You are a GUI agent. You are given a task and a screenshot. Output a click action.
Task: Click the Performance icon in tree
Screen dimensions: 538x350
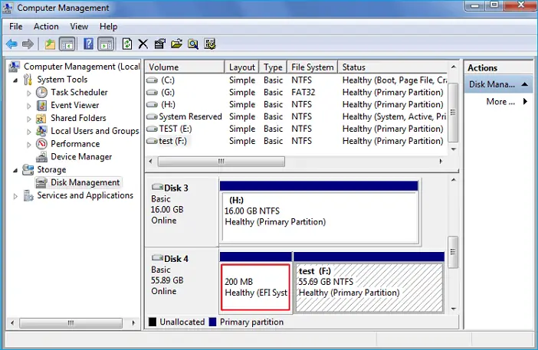[x=41, y=144]
